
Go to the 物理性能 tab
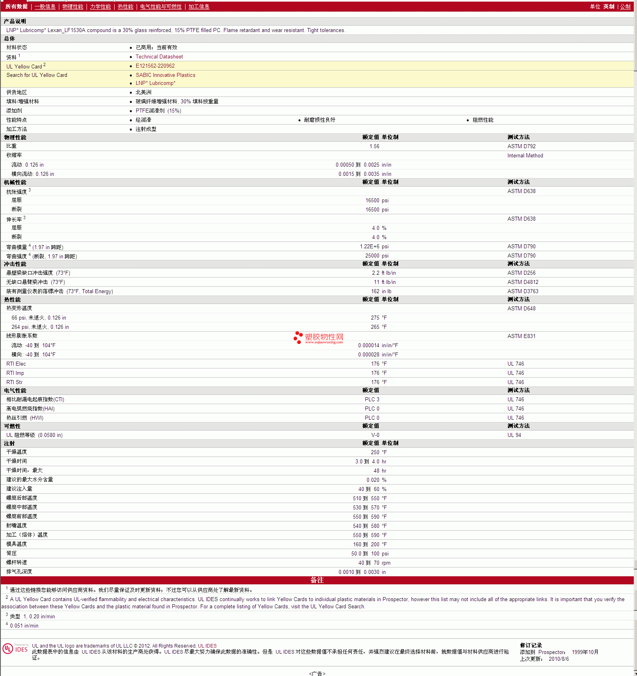click(x=73, y=6)
